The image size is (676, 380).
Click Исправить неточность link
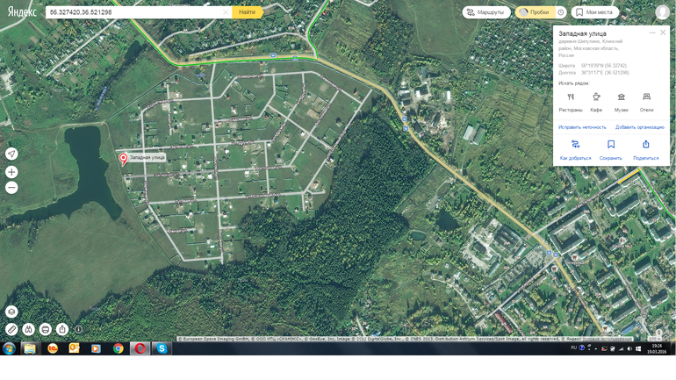click(x=582, y=127)
